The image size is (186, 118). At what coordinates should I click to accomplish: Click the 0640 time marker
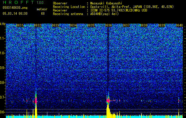coord(179,25)
